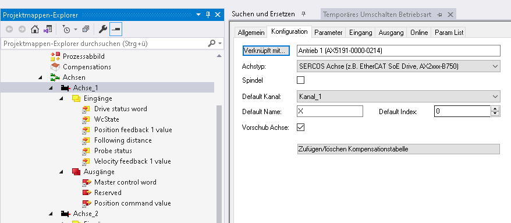511x223 pixels.
Task: Select Velocity feedback 1 value row
Action: [x=132, y=161]
